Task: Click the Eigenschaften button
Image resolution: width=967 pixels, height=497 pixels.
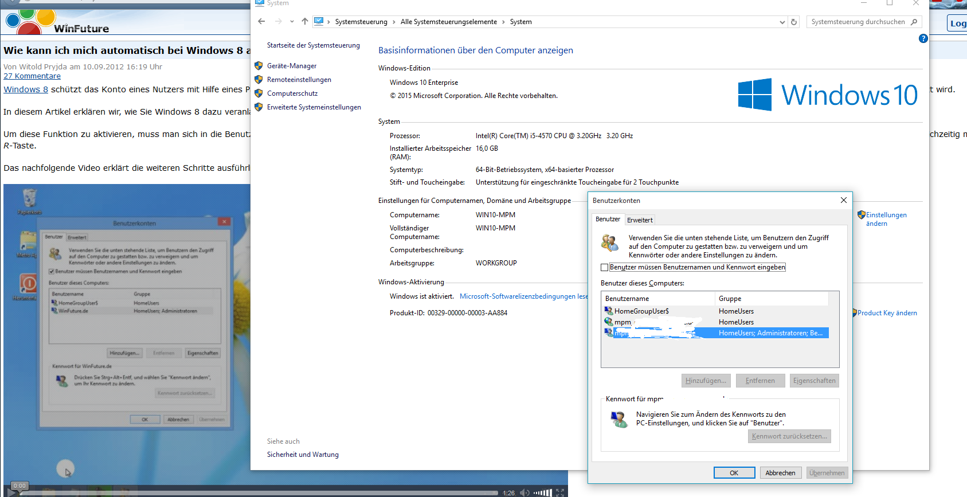Action: click(815, 381)
